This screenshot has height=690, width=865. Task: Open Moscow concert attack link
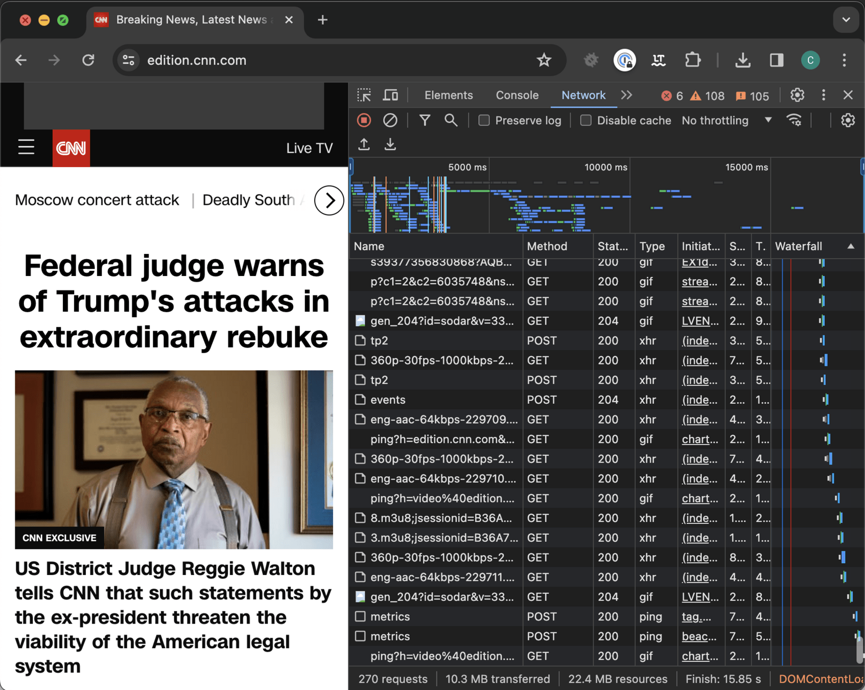pyautogui.click(x=97, y=200)
